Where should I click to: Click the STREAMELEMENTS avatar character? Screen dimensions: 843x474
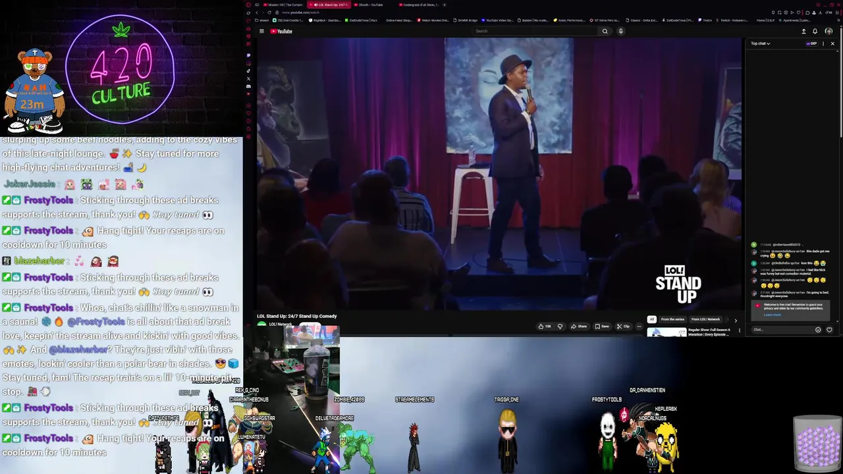(414, 446)
